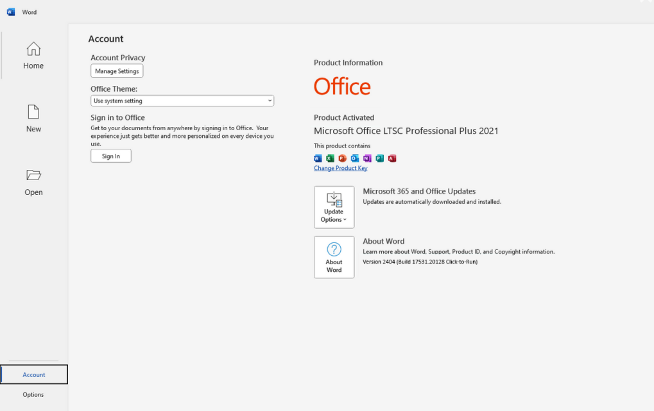Click the Sign In button

click(111, 156)
